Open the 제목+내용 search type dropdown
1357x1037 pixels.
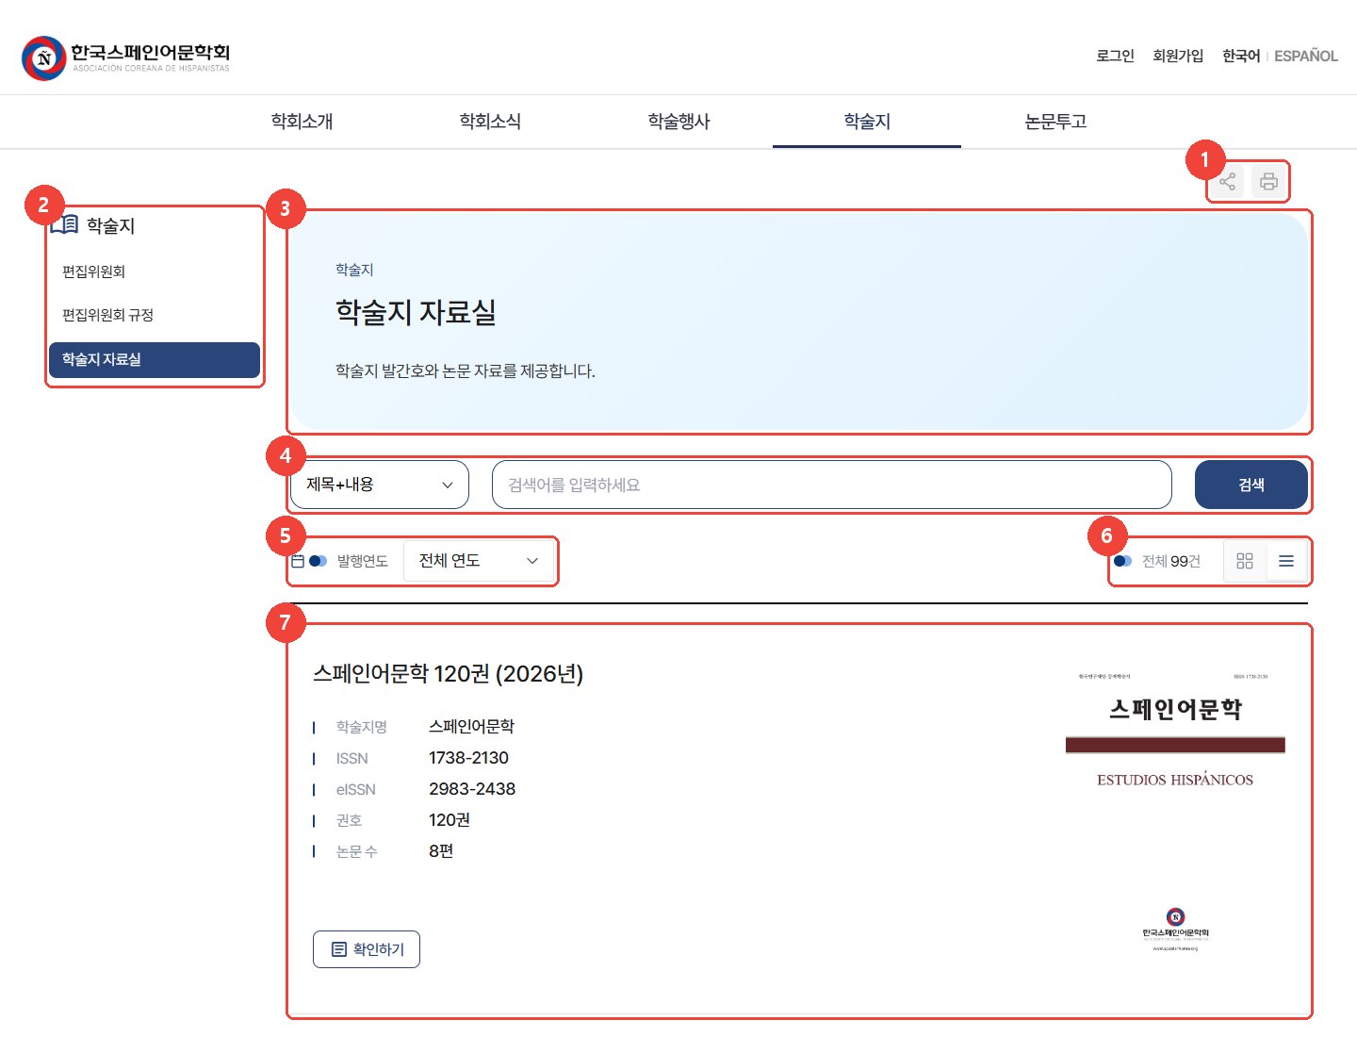click(380, 485)
